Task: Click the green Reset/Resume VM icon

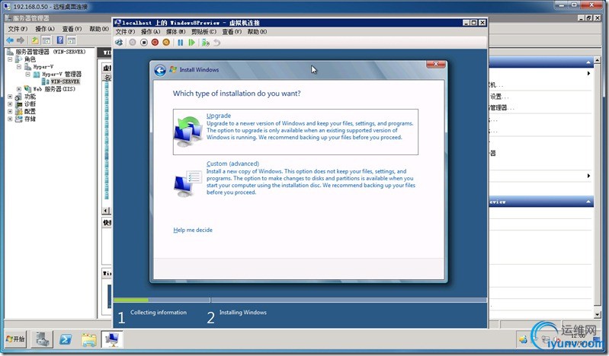Action: point(191,43)
